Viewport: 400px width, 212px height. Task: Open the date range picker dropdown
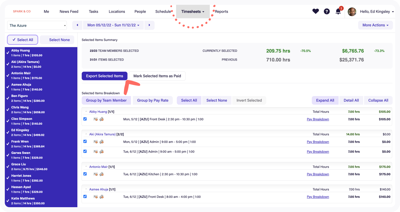coord(113,25)
